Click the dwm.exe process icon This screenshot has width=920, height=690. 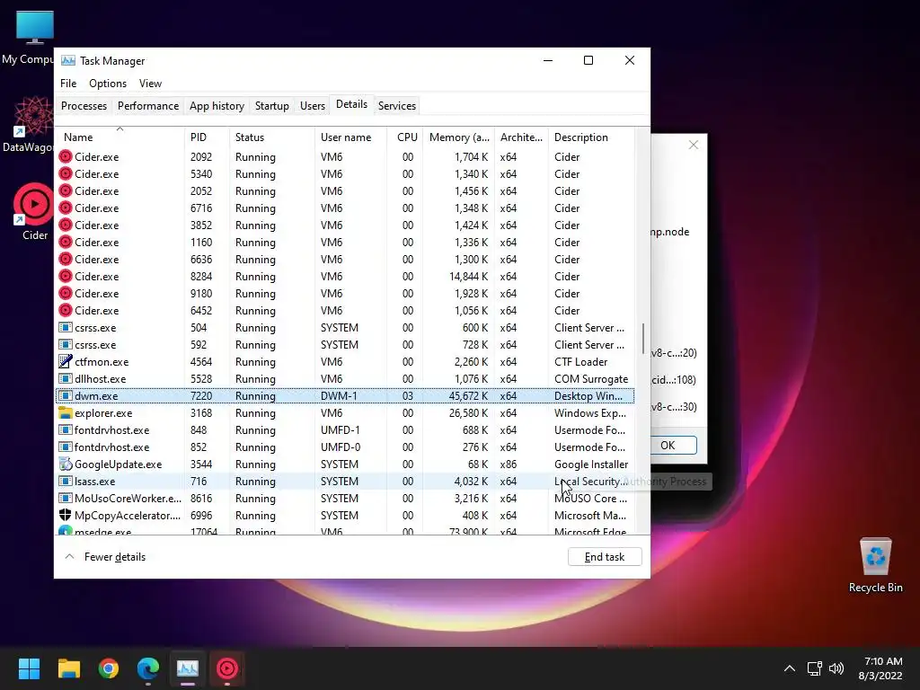click(x=65, y=395)
